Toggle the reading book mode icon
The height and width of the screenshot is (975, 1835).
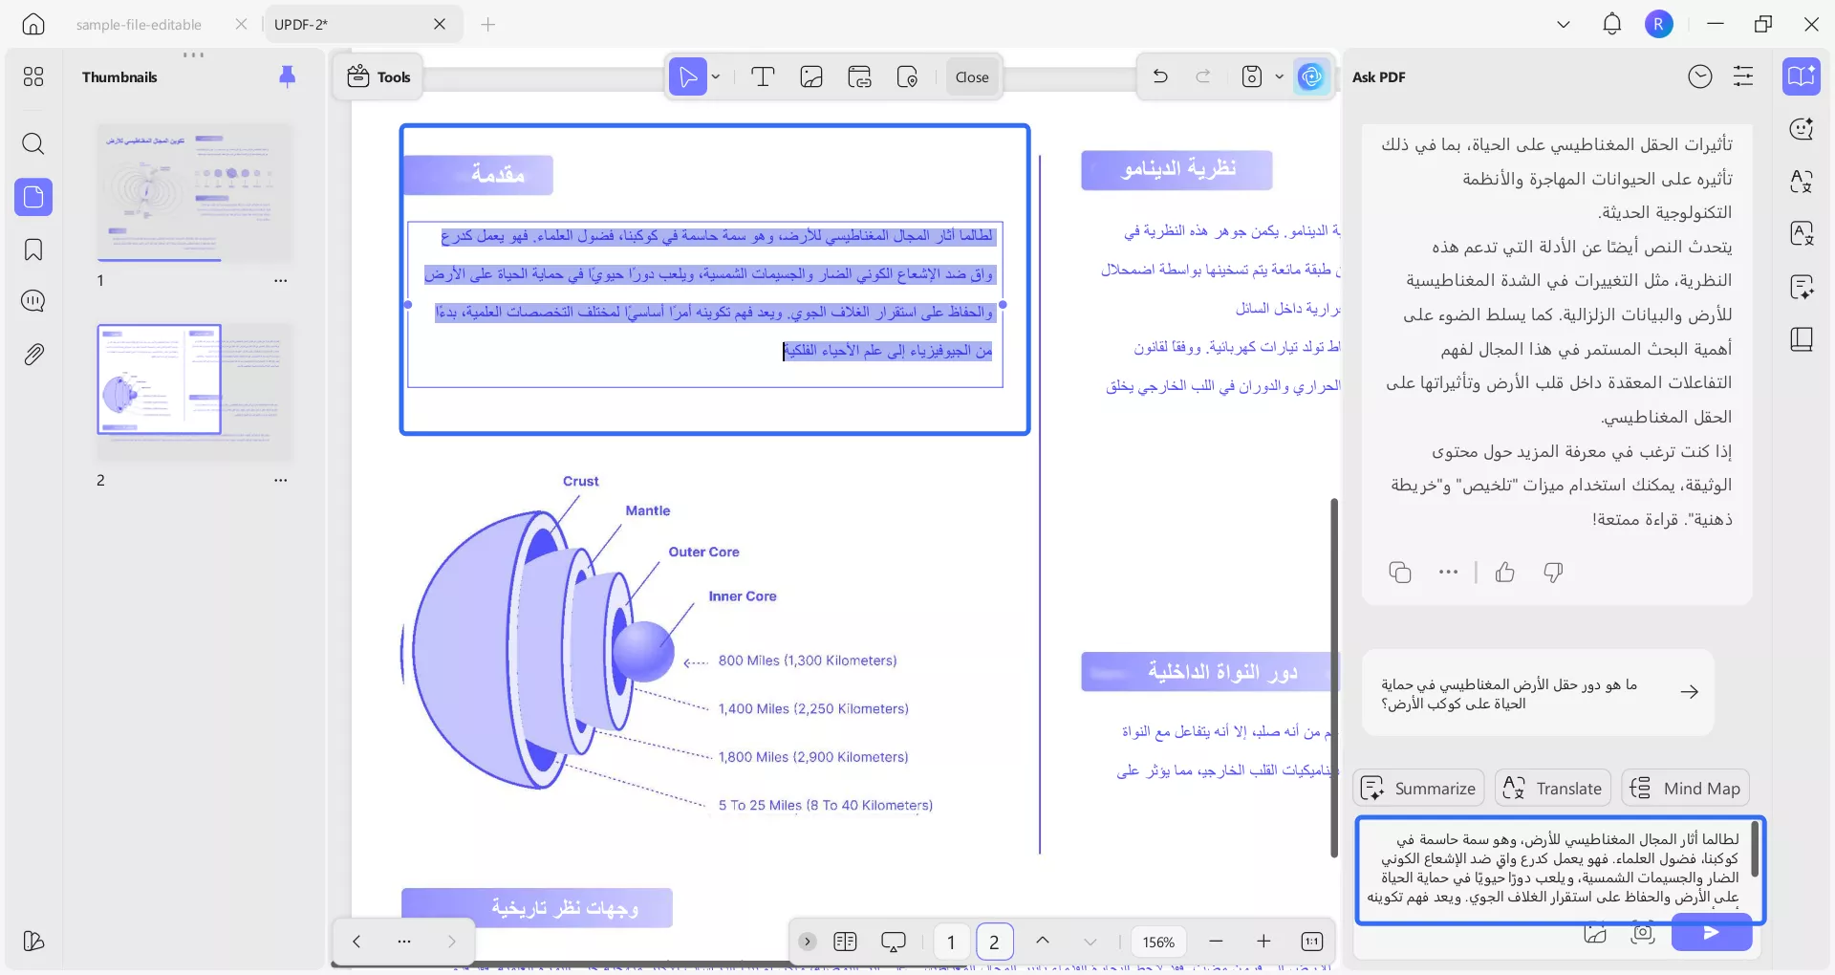click(x=1803, y=339)
